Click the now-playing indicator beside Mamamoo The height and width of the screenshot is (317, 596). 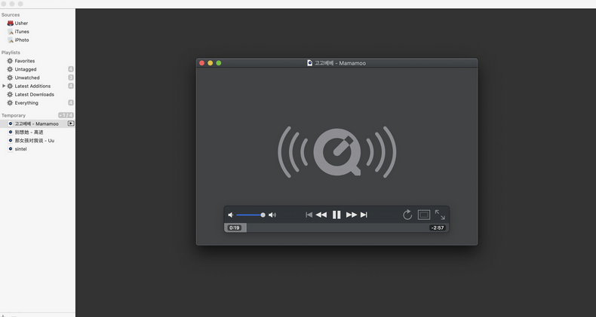[71, 123]
